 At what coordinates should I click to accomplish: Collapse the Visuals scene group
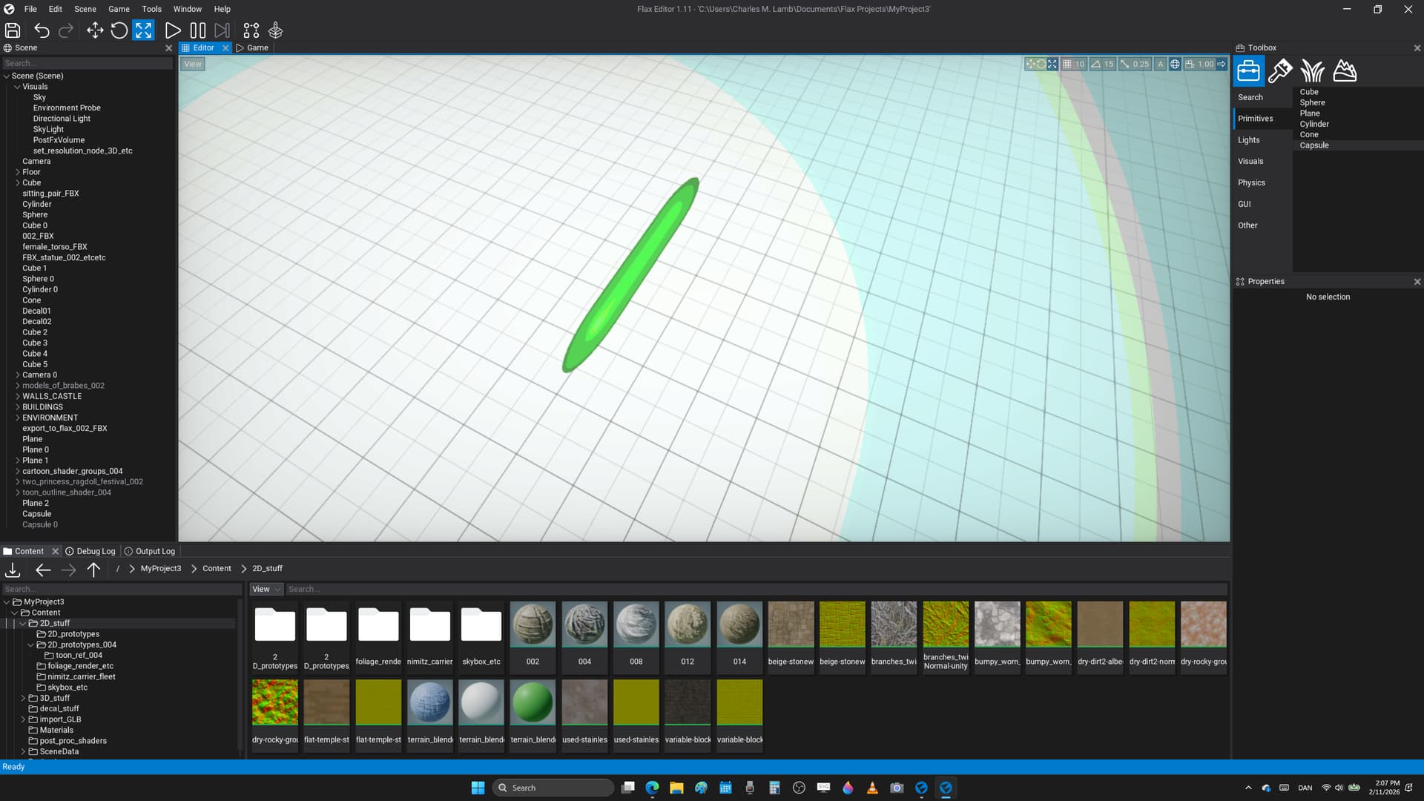(17, 87)
